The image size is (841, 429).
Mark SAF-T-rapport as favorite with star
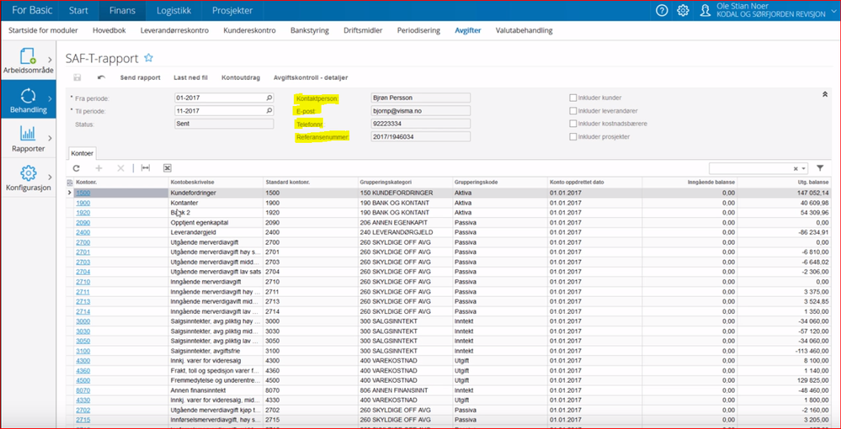149,58
